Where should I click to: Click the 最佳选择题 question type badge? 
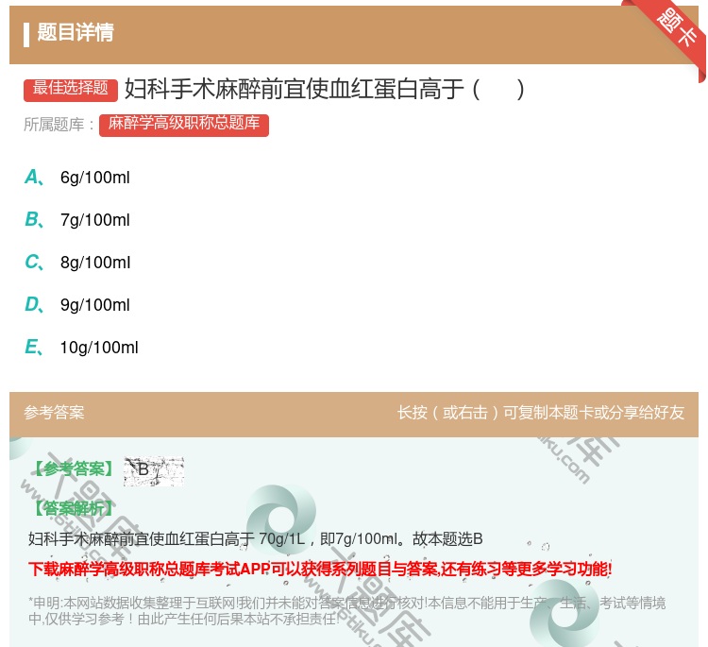pyautogui.click(x=71, y=89)
